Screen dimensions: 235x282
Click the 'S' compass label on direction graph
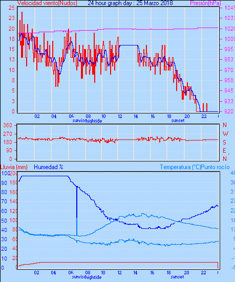pyautogui.click(x=224, y=143)
